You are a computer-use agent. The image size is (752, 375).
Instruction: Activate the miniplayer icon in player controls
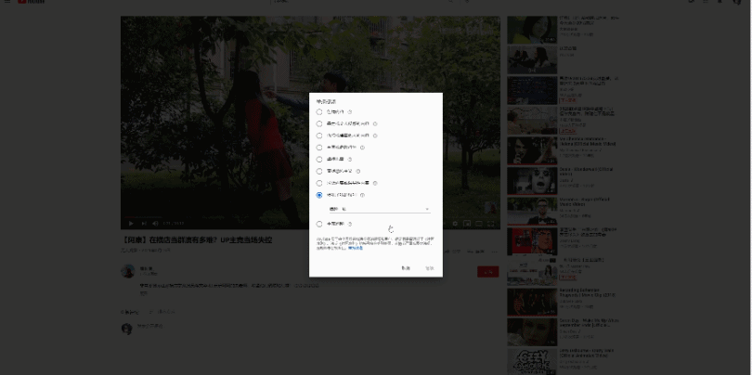(467, 224)
